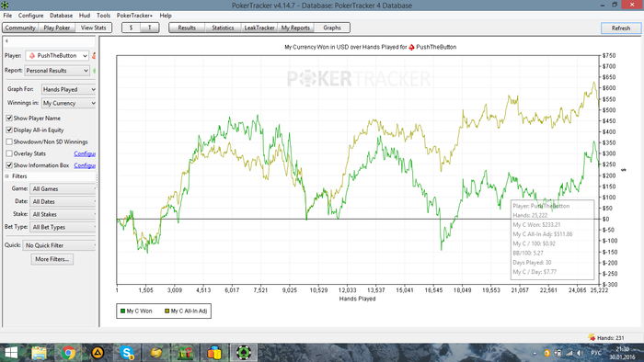
Task: Click the colored blocks app icon in taskbar
Action: (214, 353)
